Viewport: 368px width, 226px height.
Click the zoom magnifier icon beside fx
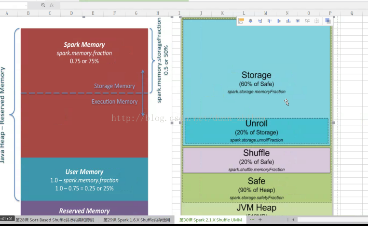tap(43, 5)
